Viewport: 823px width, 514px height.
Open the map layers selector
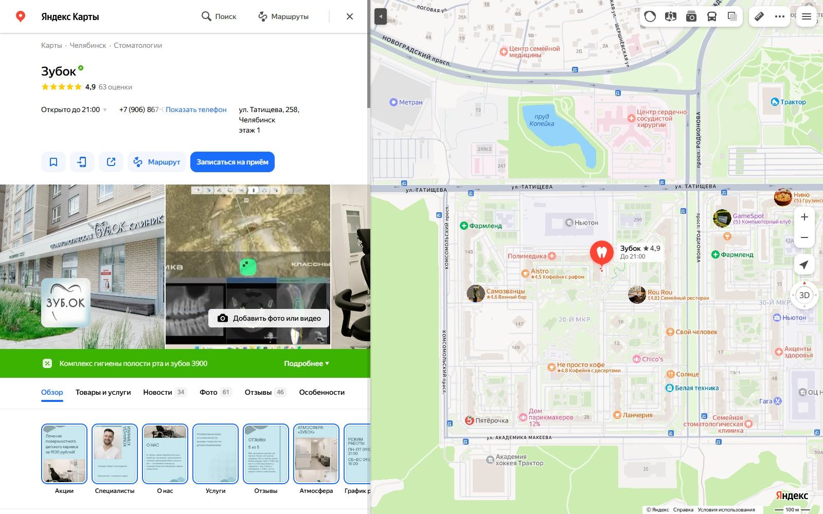[732, 16]
